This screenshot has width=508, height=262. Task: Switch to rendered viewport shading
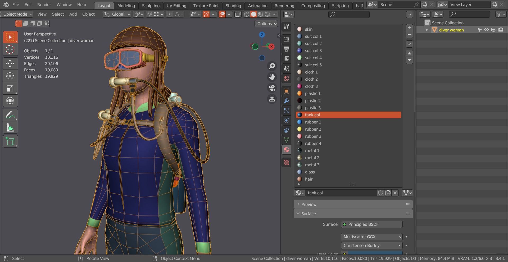[267, 14]
